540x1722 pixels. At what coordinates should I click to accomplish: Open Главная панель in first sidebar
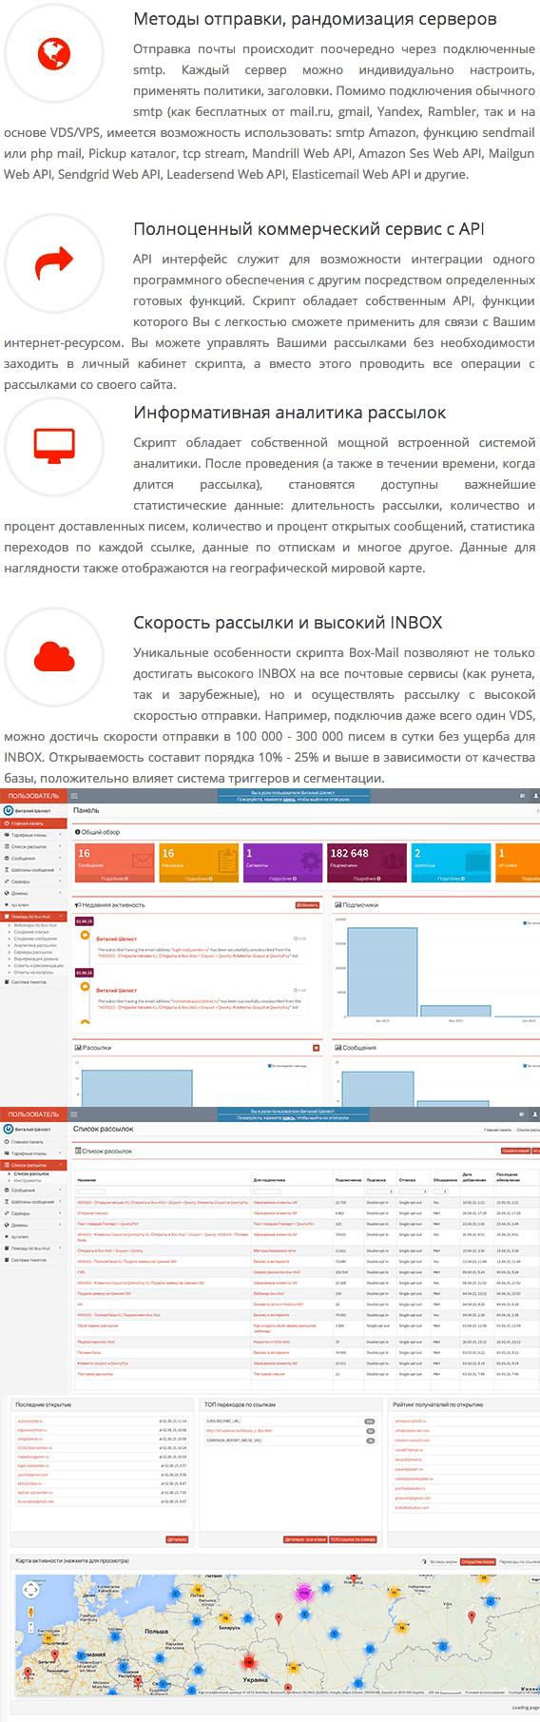point(33,823)
